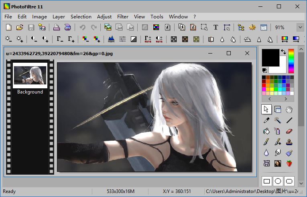Viewport: 307px width, 197px height.
Task: Select the Blur water drop tool
Action: point(266,153)
